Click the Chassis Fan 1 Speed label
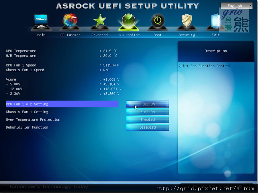The width and height of the screenshot is (258, 193). (25, 70)
